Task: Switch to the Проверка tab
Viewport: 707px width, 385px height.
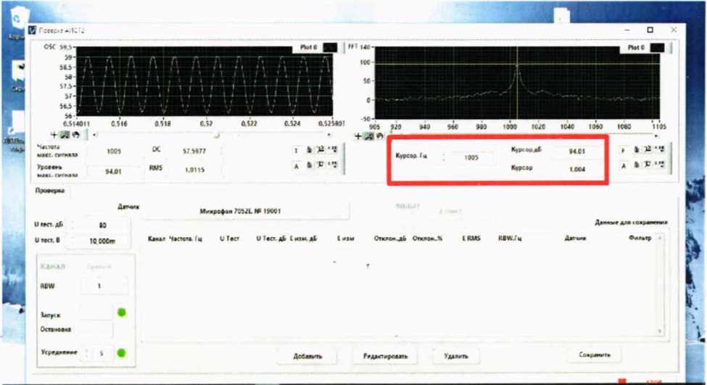Action: pos(51,191)
